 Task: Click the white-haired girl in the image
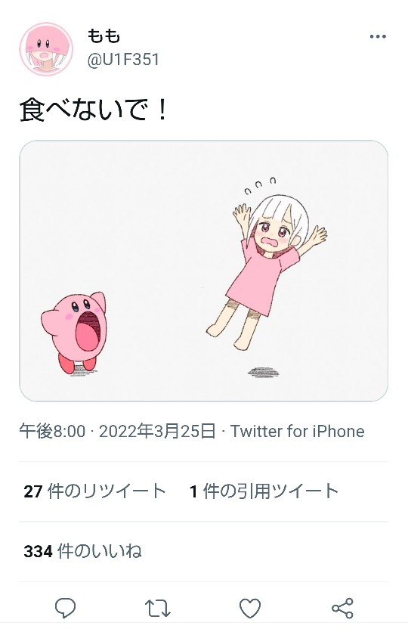pyautogui.click(x=267, y=271)
